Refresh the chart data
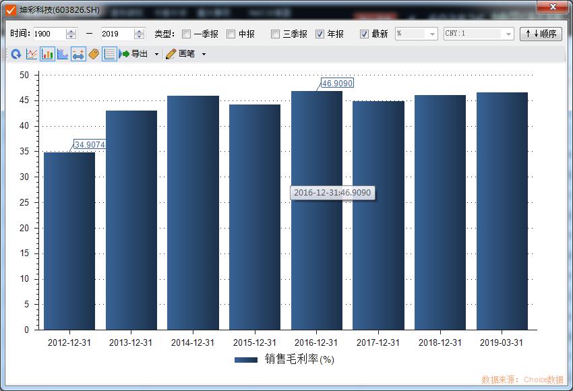The height and width of the screenshot is (391, 573). 16,54
